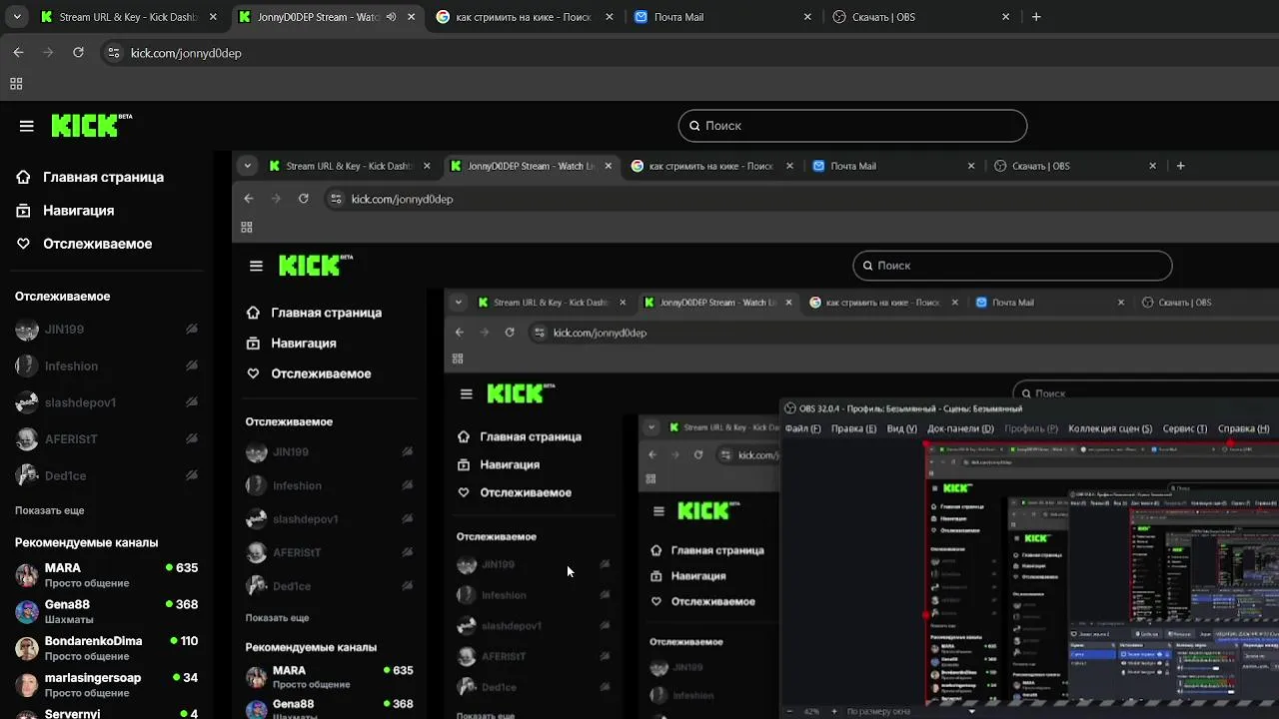Open the Почта Mail browser tab
This screenshot has height=719, width=1279.
pos(721,17)
